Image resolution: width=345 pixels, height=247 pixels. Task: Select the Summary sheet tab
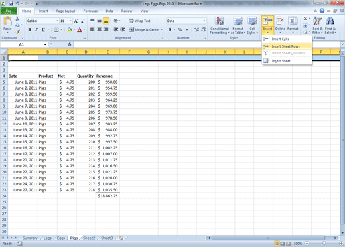click(x=30, y=238)
